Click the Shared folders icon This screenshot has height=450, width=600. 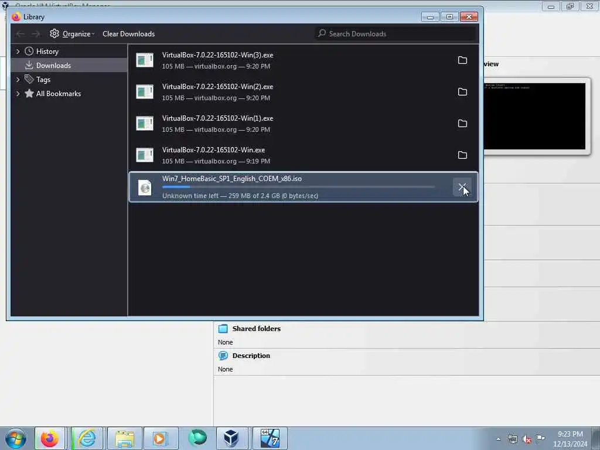click(223, 329)
